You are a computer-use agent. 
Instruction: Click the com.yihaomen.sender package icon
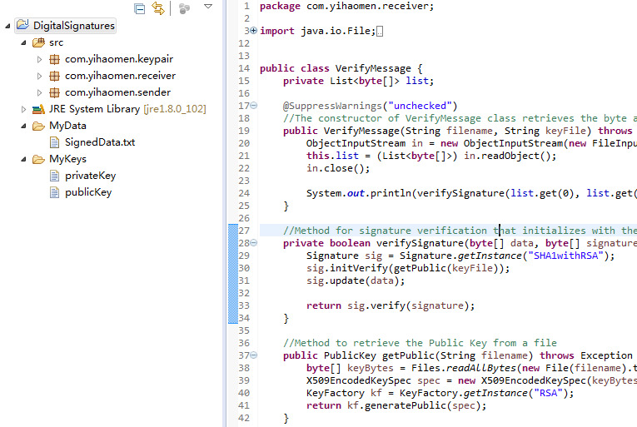[x=54, y=92]
